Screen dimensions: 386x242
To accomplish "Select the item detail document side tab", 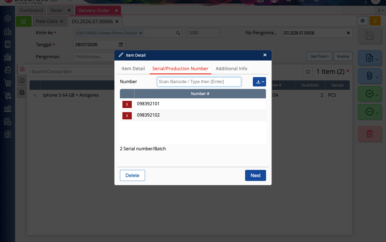I will pyautogui.click(x=22, y=69).
